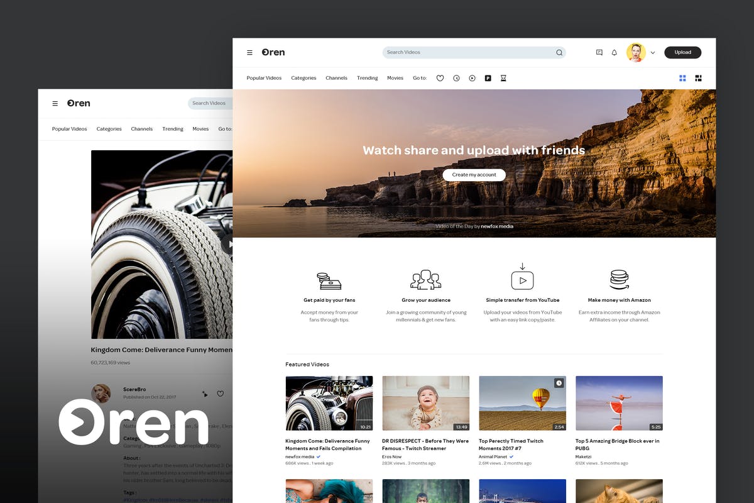Open the hamburger menu in front window
Image resolution: width=754 pixels, height=503 pixels.
pos(249,53)
